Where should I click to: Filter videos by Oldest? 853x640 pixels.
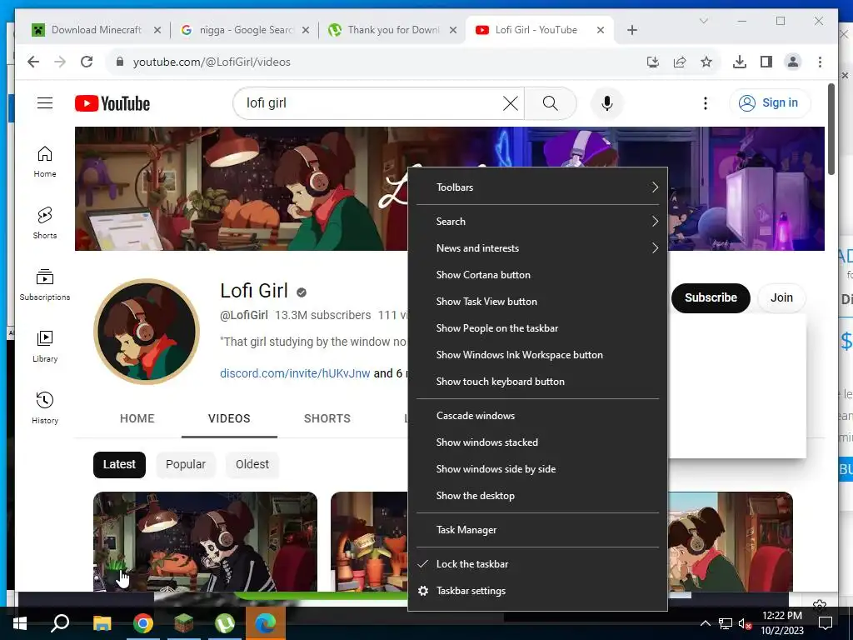coord(252,465)
